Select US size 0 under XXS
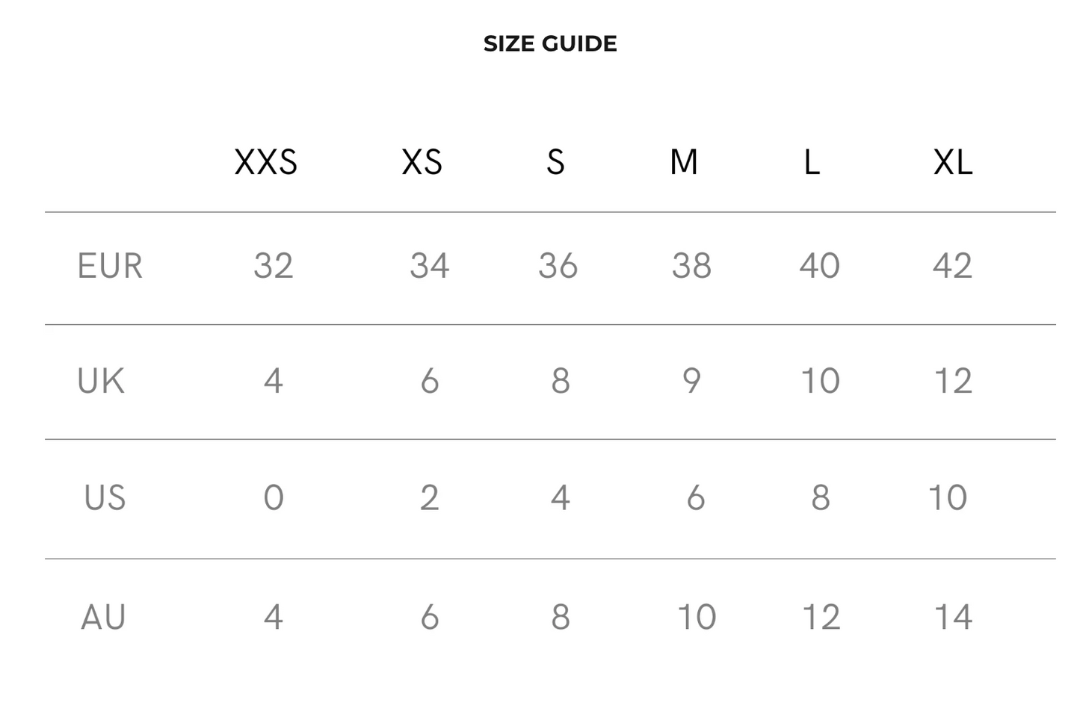The image size is (1080, 714). [x=274, y=497]
